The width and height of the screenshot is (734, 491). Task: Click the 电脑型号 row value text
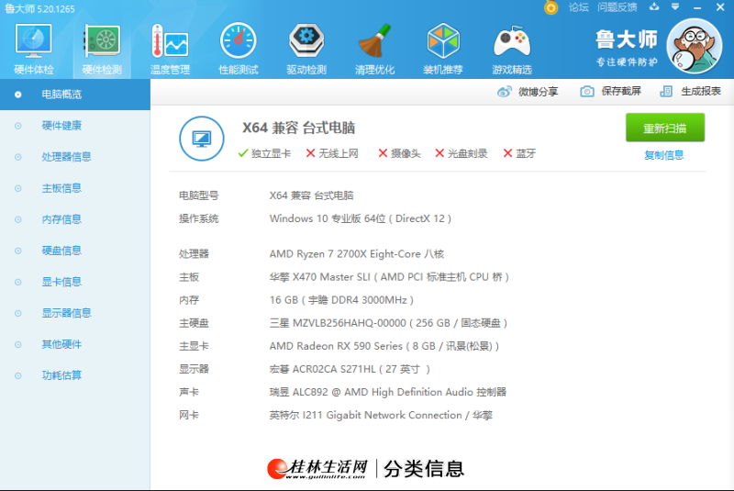(x=311, y=195)
